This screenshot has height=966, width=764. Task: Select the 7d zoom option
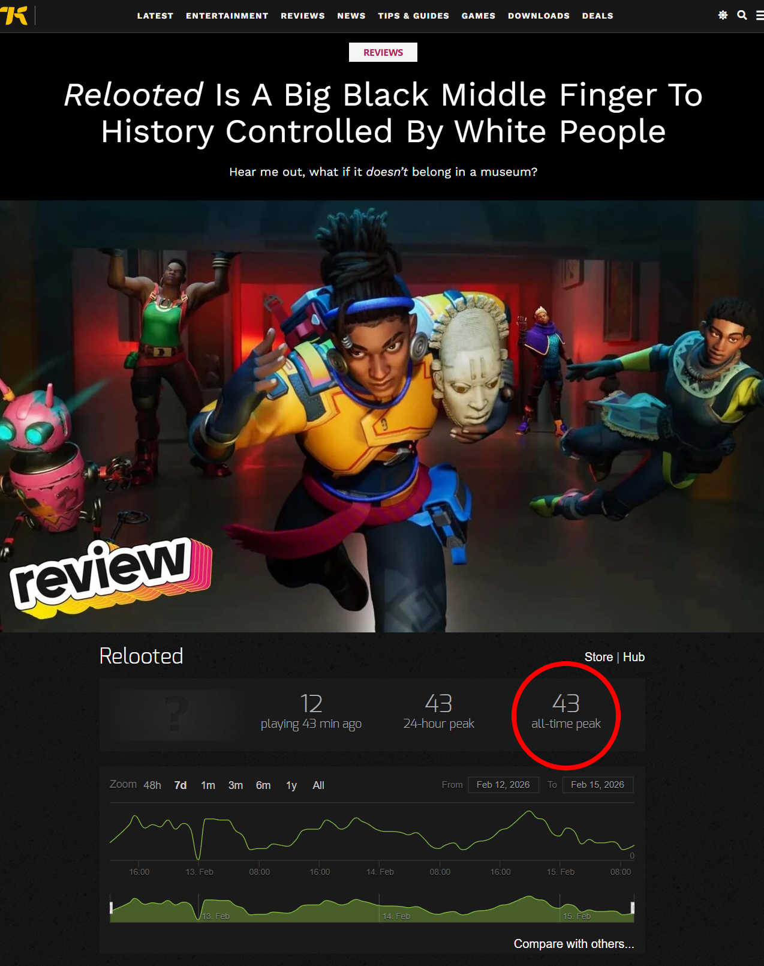[x=181, y=785]
